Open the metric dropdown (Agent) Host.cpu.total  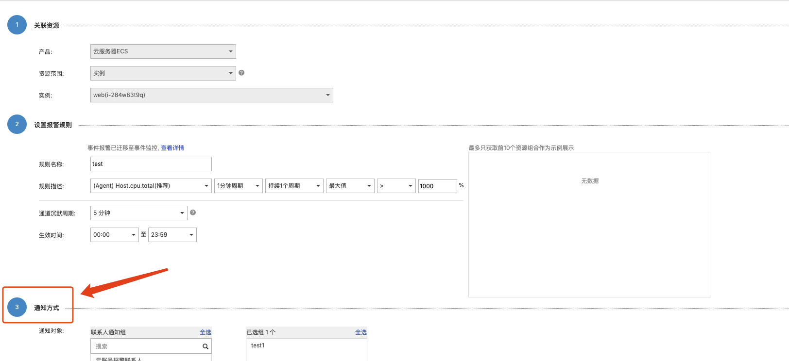click(151, 186)
